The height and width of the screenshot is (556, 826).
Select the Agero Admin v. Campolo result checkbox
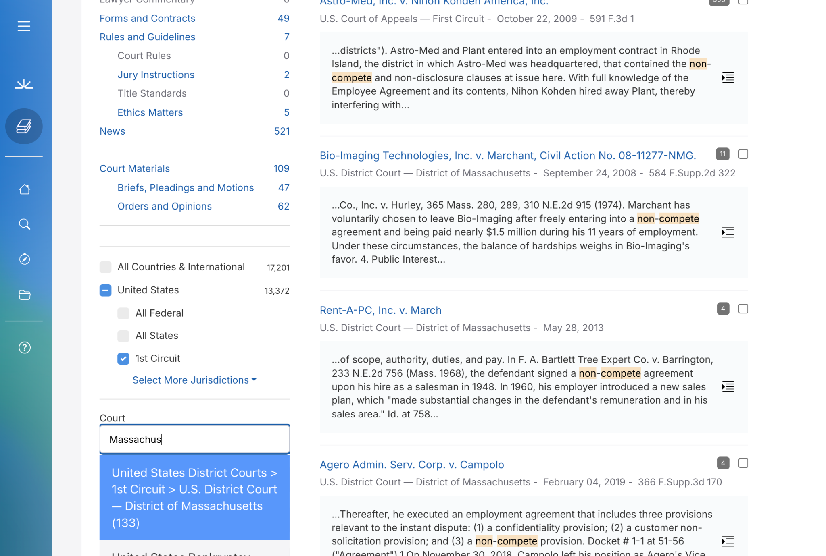(743, 463)
